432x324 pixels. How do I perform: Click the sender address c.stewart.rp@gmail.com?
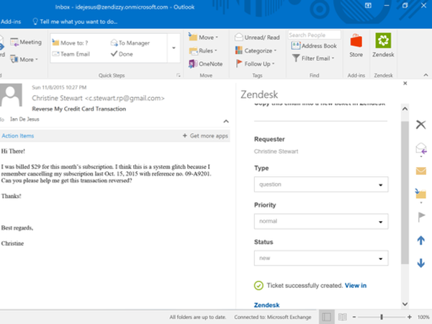click(125, 99)
